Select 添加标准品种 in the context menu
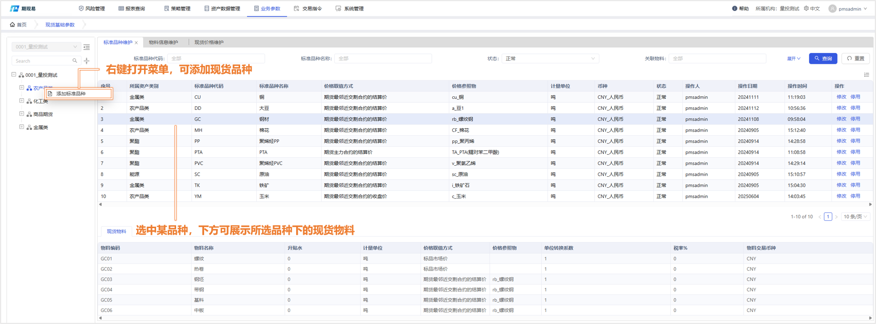 (71, 94)
